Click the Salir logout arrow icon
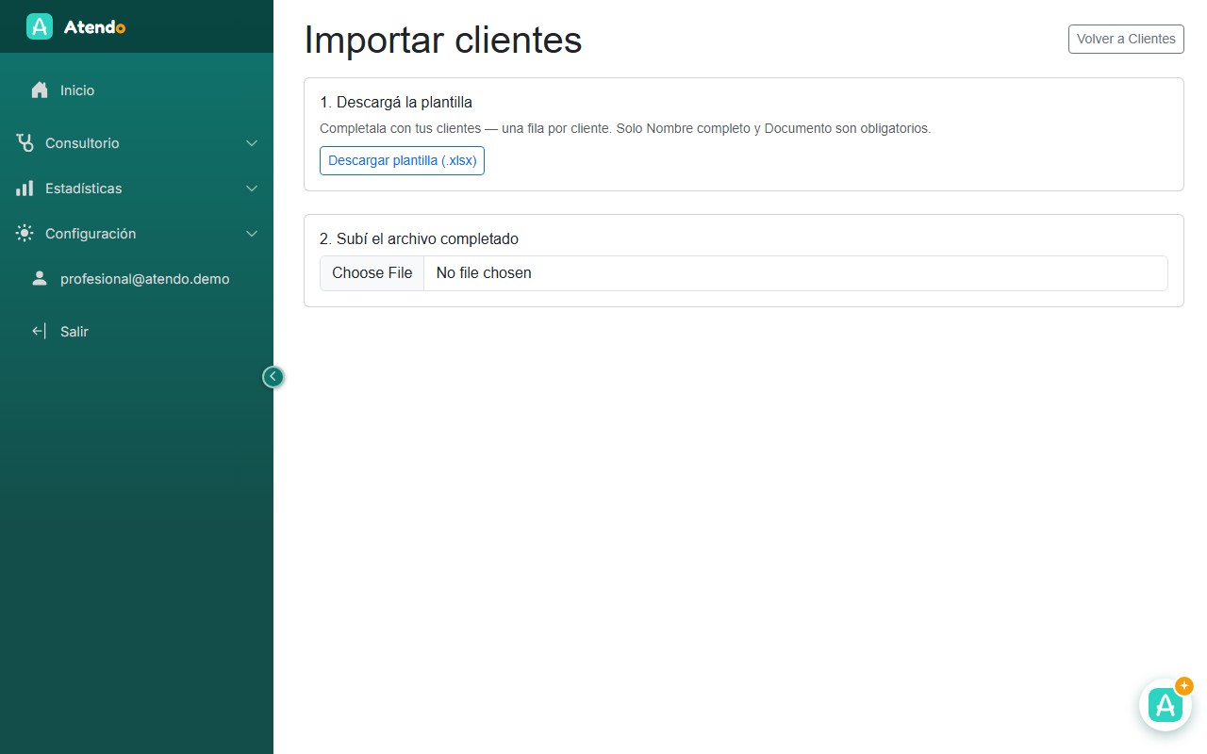Image resolution: width=1207 pixels, height=754 pixels. [40, 332]
